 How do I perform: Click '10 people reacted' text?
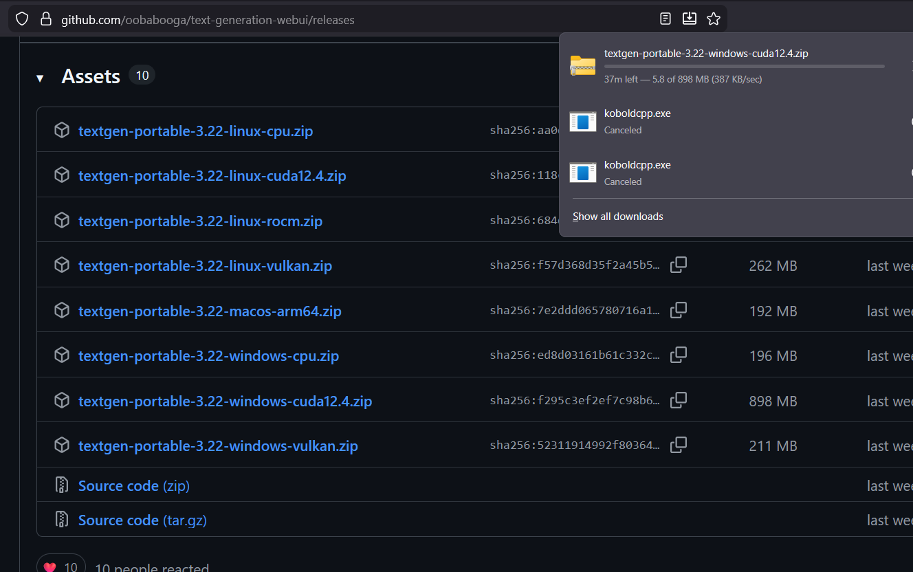coord(152,567)
